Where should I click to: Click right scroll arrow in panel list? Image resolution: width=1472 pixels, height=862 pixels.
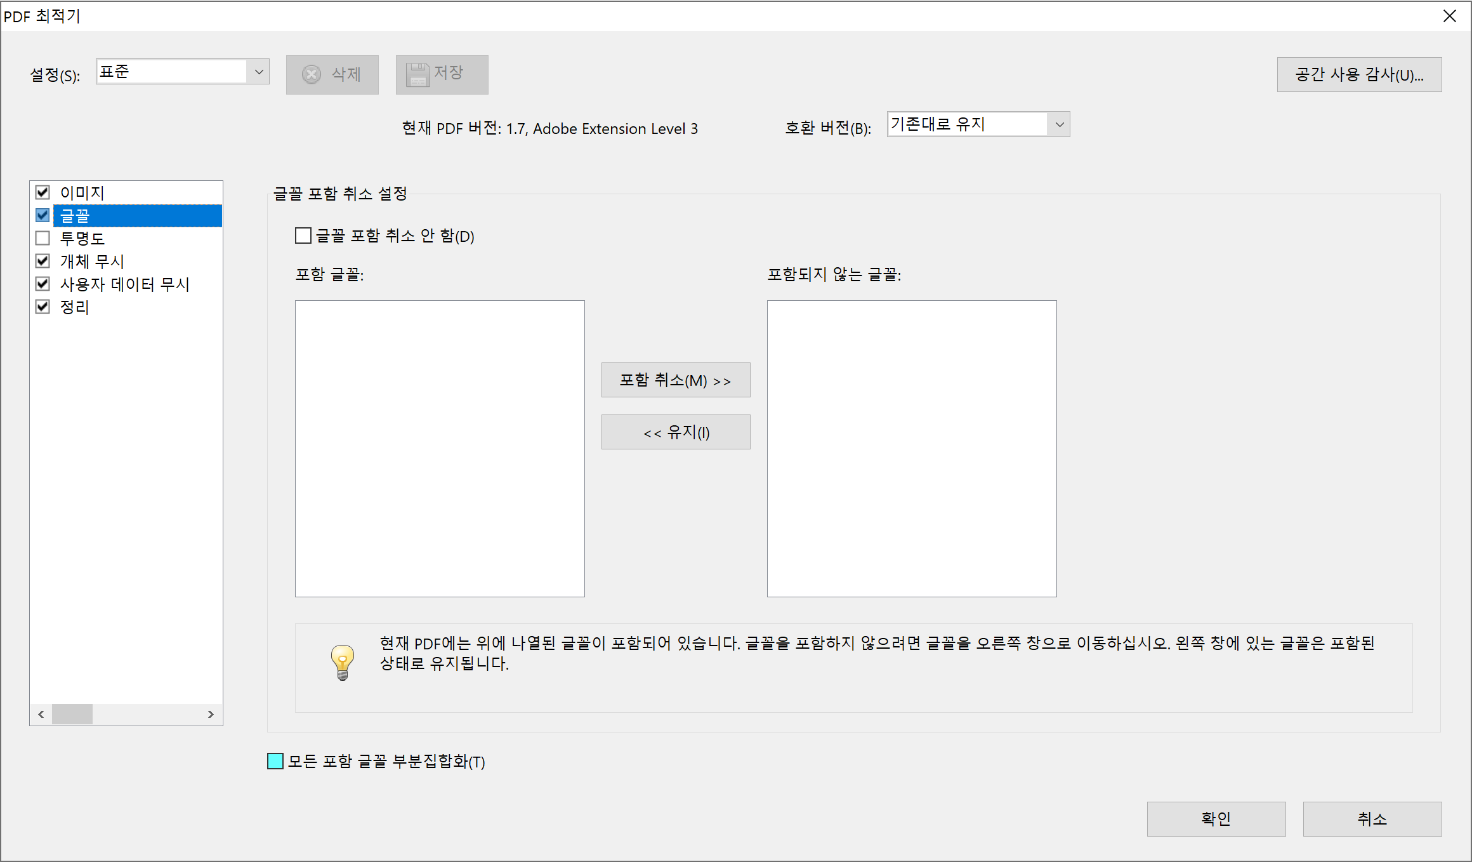[211, 714]
